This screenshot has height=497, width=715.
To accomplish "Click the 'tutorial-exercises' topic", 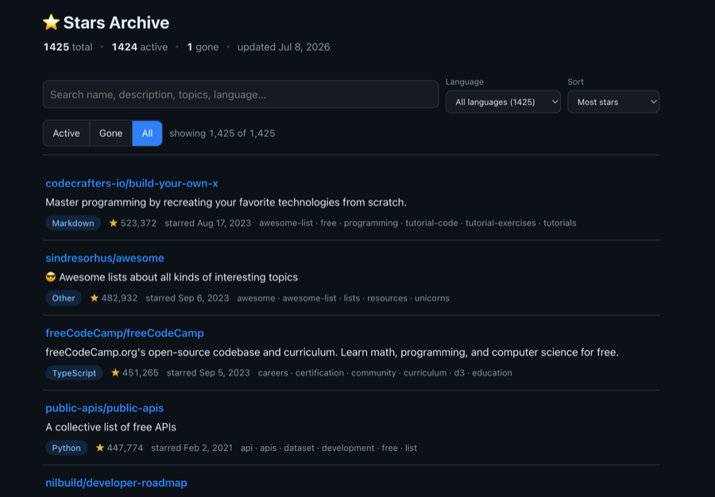I will pyautogui.click(x=500, y=223).
